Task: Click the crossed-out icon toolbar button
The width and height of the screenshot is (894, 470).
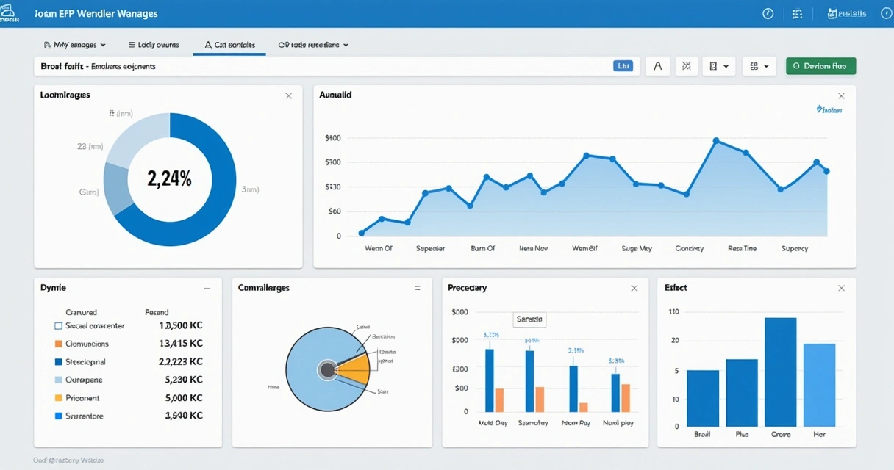Action: 687,66
